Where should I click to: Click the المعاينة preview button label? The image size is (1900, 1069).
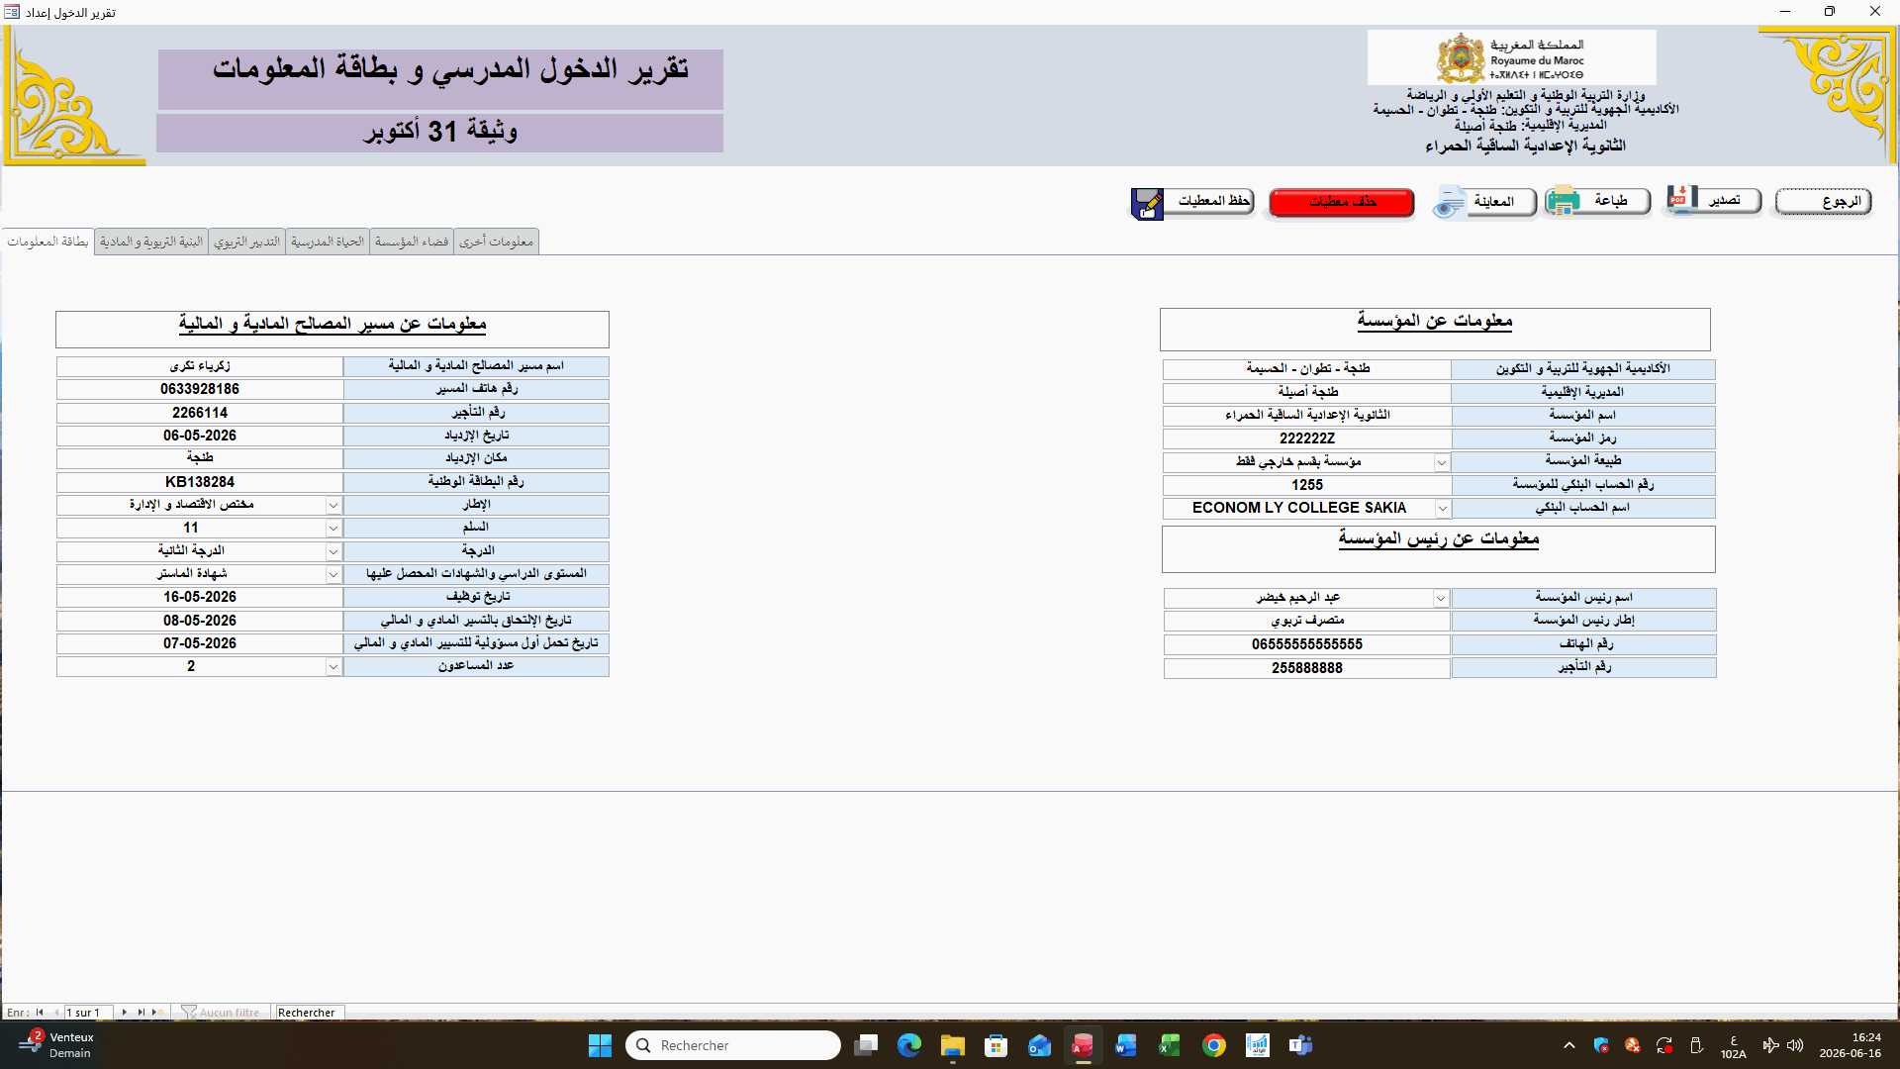tap(1493, 202)
